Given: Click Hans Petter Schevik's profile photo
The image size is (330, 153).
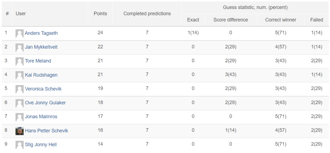Looking at the screenshot, I should pyautogui.click(x=20, y=131).
